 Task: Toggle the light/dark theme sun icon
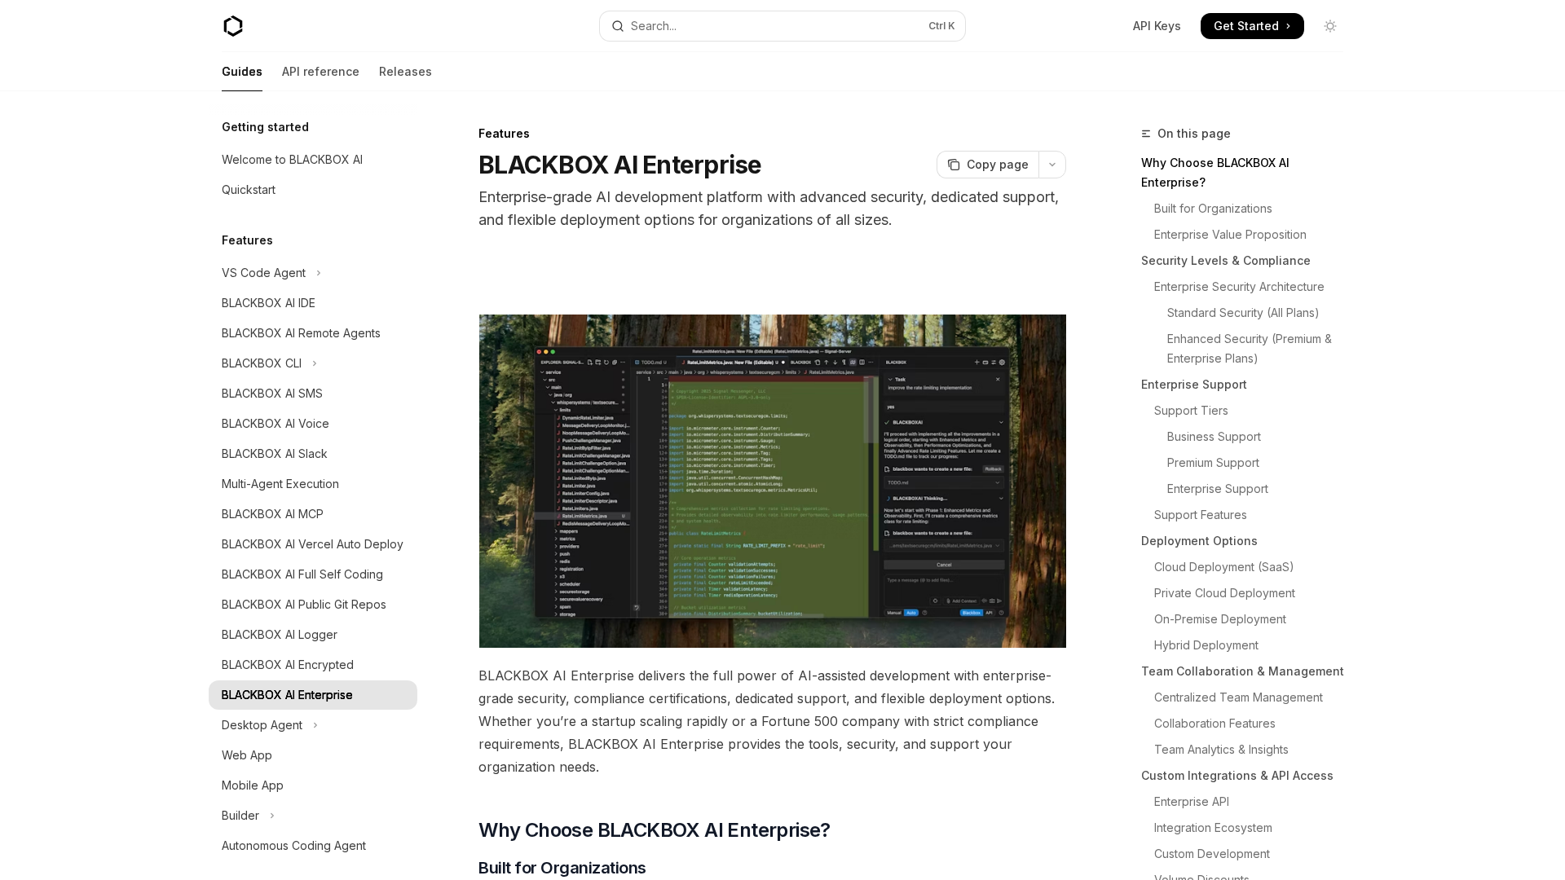tap(1330, 26)
